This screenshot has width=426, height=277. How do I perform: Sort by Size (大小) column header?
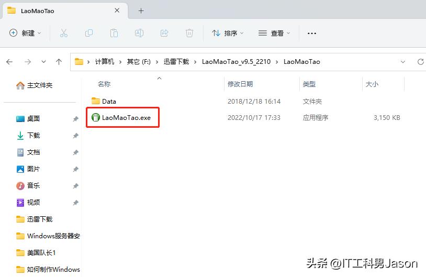coord(372,84)
